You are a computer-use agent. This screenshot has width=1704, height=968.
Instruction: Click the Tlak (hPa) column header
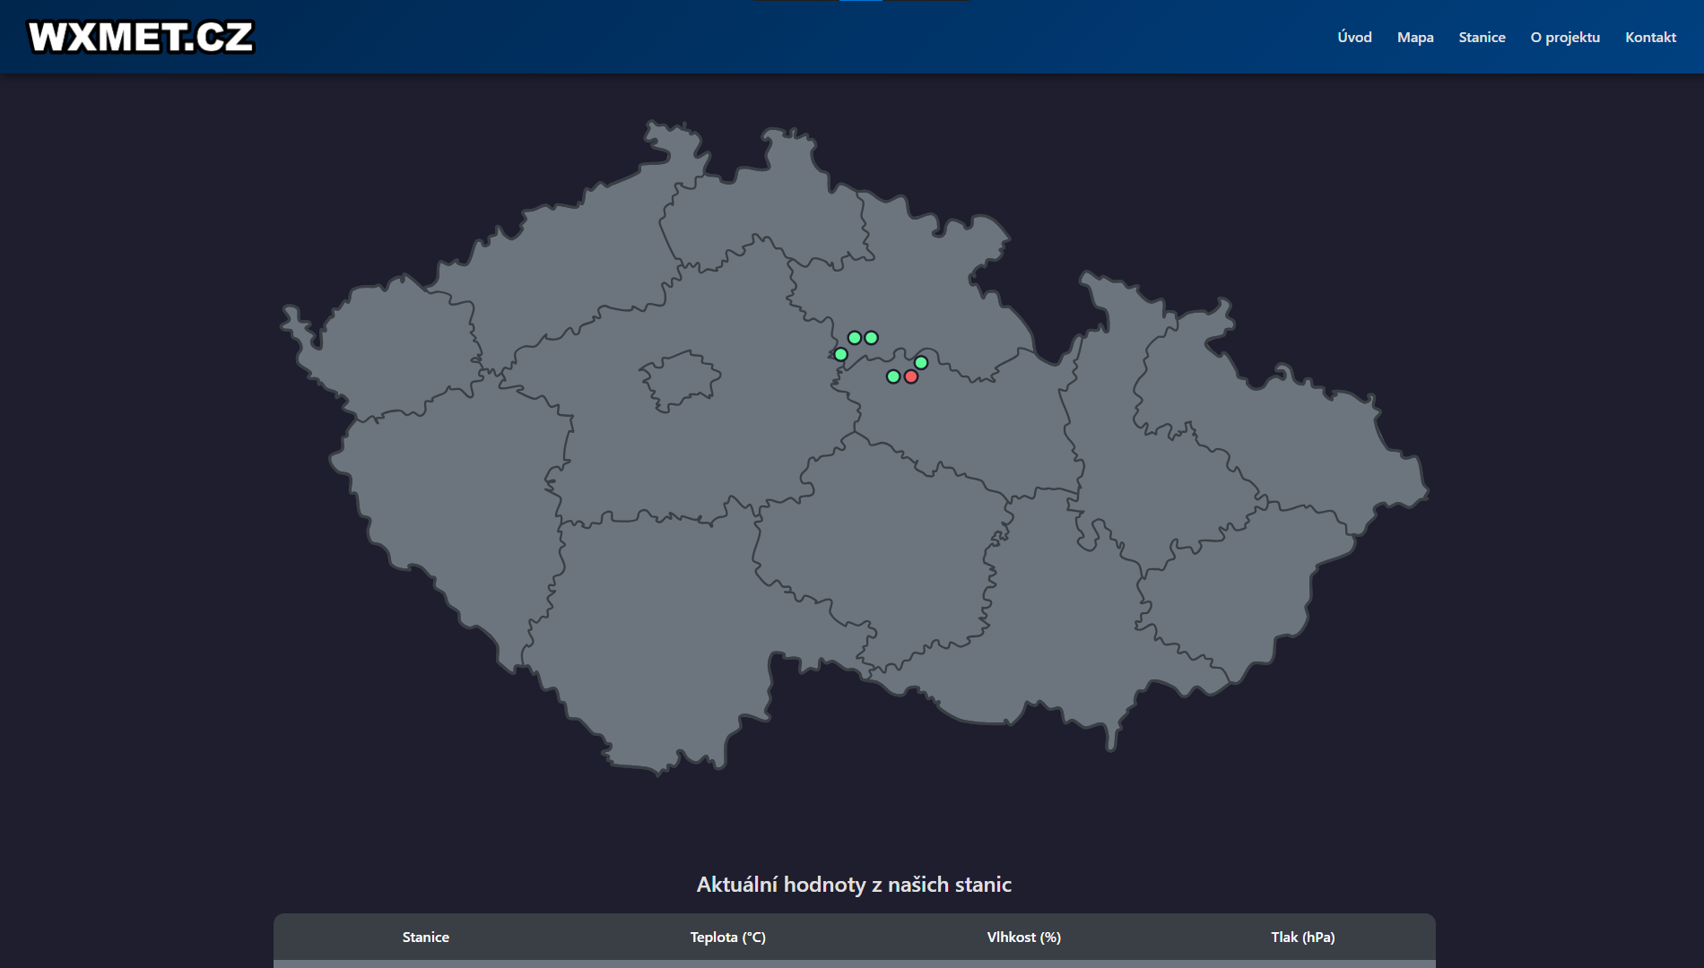pyautogui.click(x=1302, y=938)
